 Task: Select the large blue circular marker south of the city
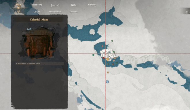pyautogui.click(x=107, y=82)
